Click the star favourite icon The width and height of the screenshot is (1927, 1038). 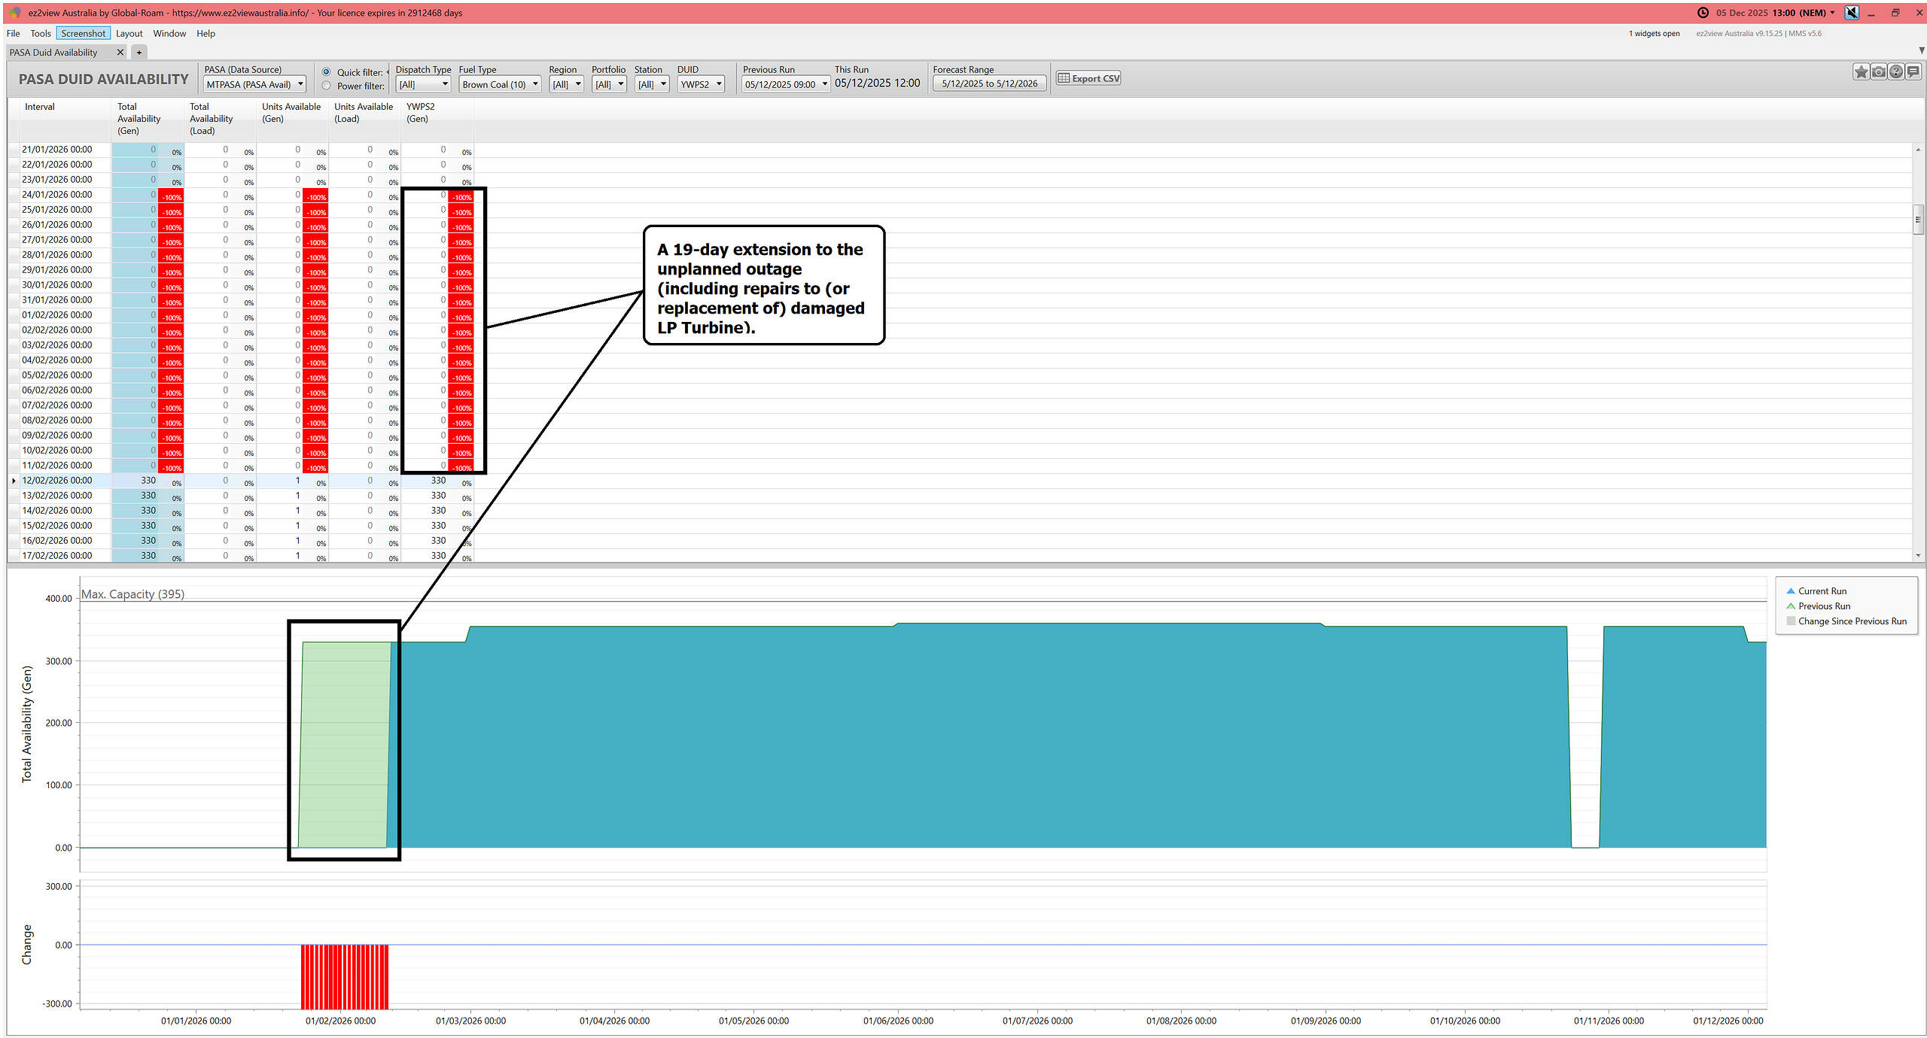point(1861,71)
